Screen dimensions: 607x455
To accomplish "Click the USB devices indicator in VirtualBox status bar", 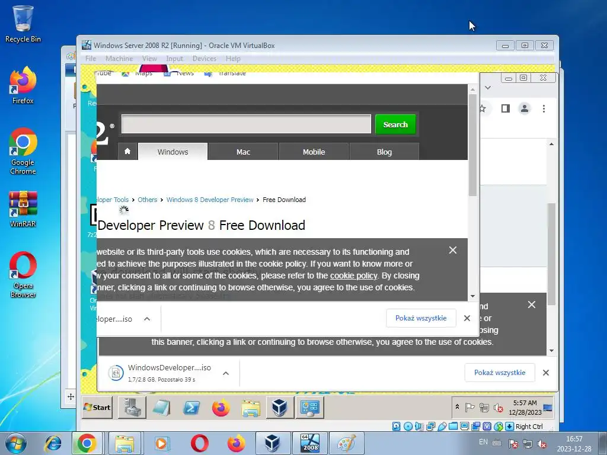I will point(442,427).
